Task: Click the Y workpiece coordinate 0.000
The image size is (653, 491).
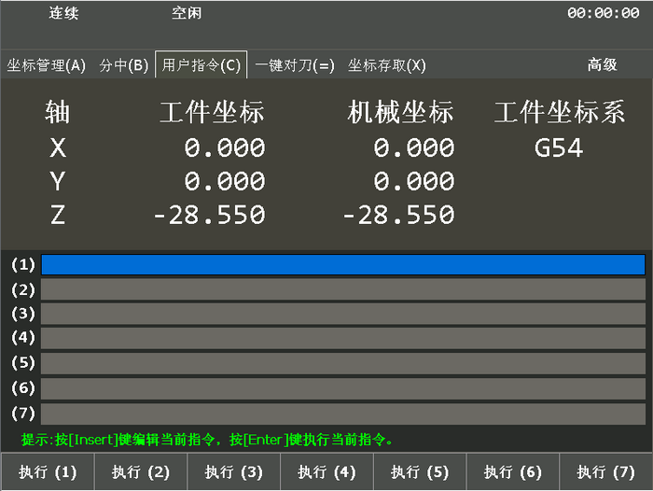Action: click(x=225, y=181)
